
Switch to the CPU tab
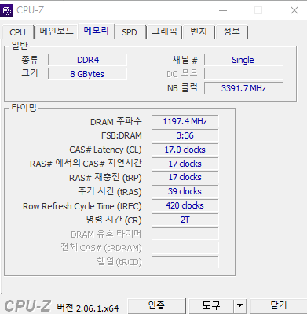(17, 32)
